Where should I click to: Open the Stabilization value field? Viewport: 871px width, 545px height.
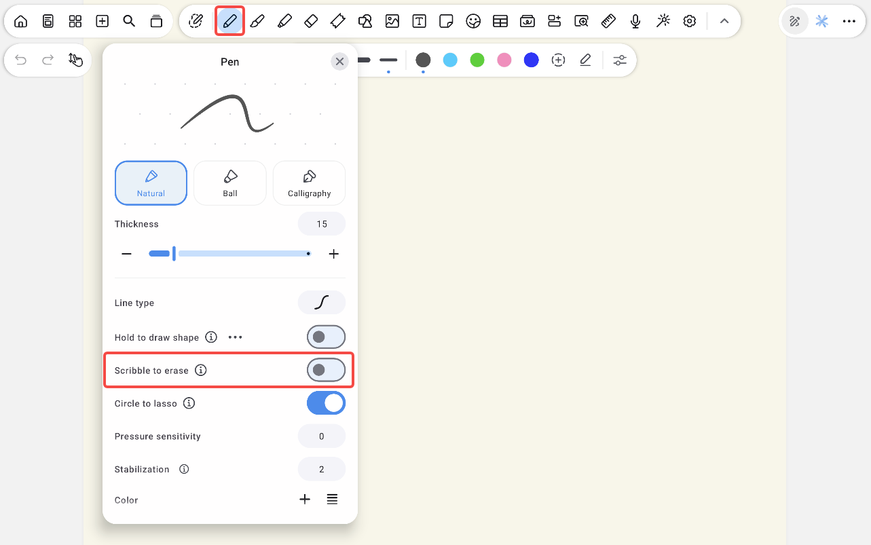pos(322,469)
